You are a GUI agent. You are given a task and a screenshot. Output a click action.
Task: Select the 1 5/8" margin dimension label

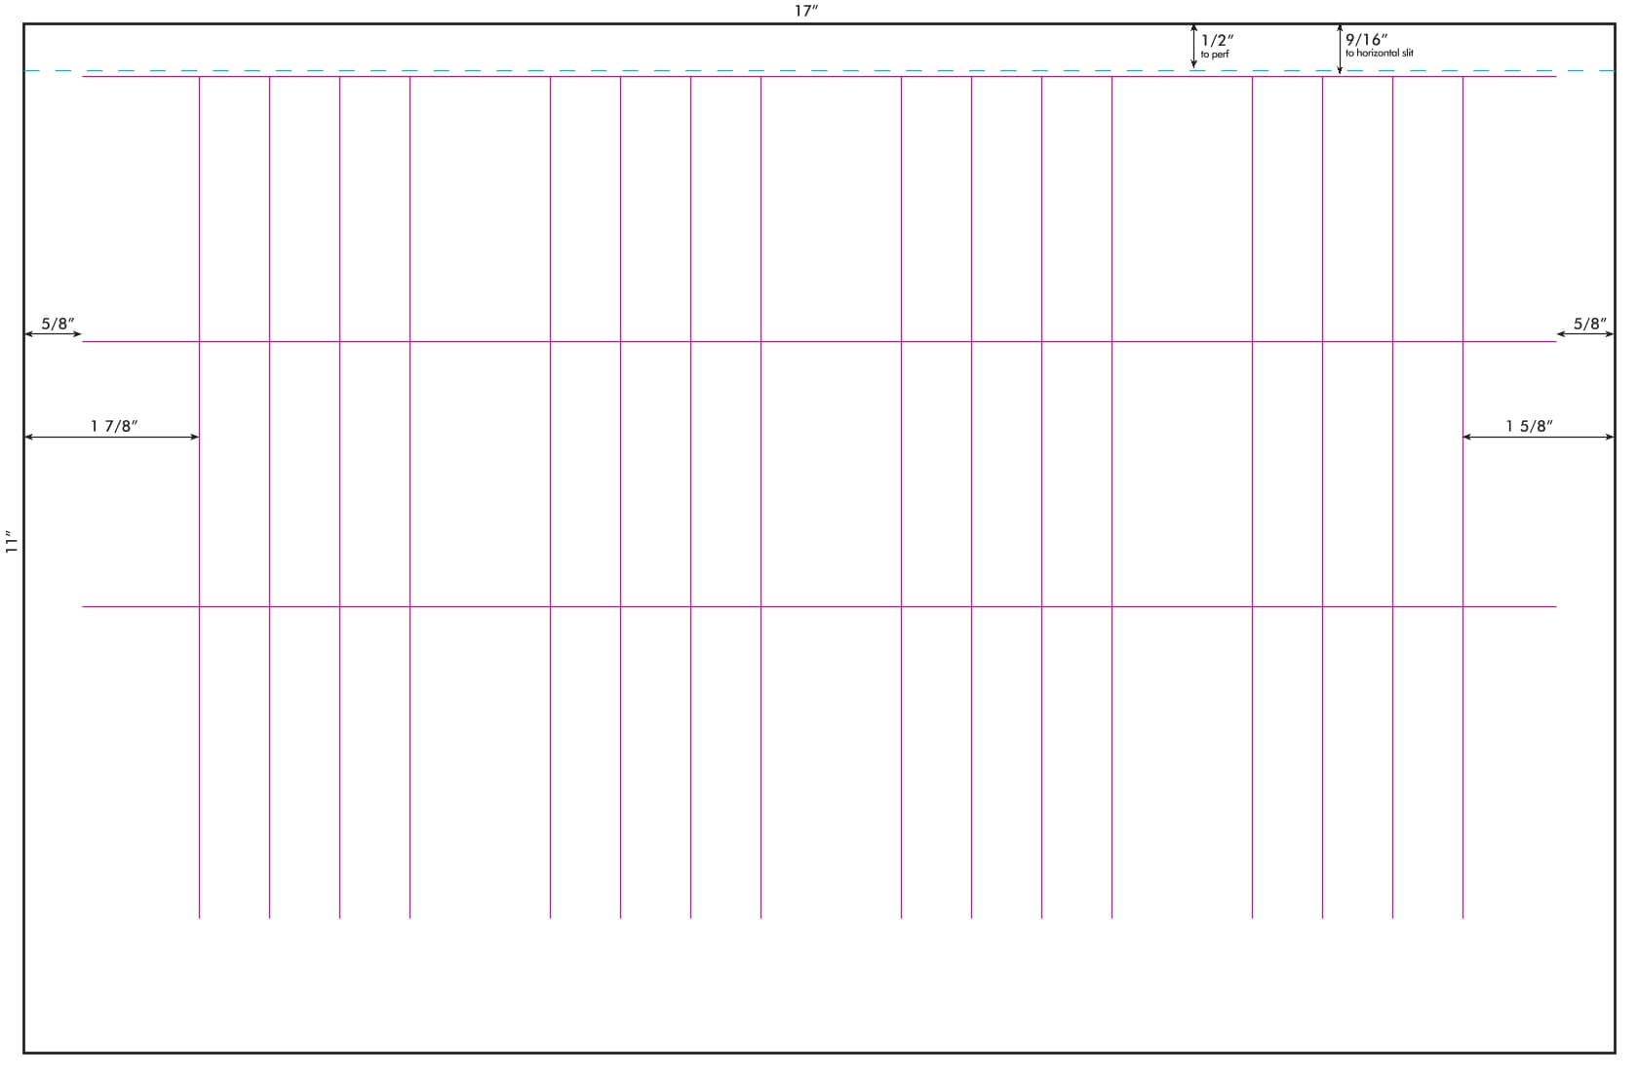1529,426
